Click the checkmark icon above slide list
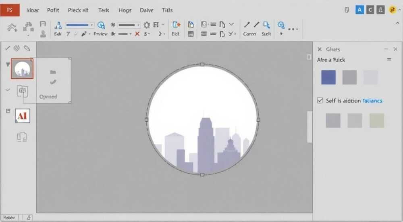Image resolution: width=403 pixels, height=222 pixels. (7, 48)
